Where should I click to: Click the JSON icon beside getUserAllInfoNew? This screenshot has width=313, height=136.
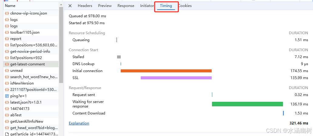[7, 121]
